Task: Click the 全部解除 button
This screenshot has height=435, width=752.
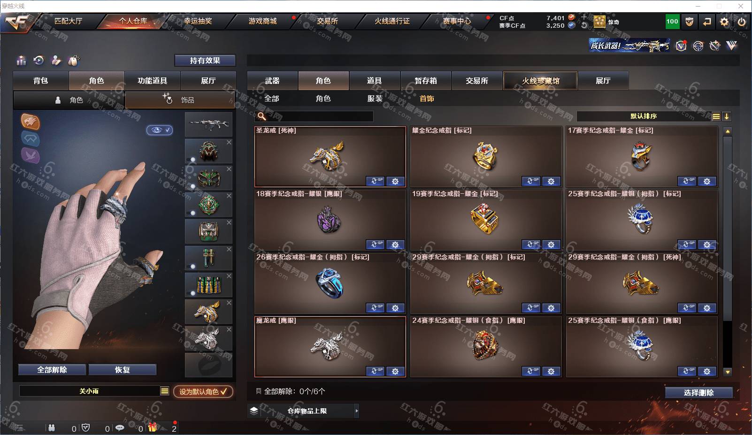Action: 52,370
